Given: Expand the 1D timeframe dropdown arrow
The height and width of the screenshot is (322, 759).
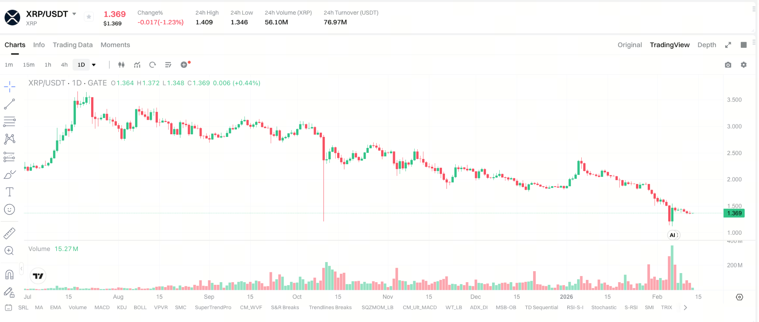Looking at the screenshot, I should [x=94, y=64].
